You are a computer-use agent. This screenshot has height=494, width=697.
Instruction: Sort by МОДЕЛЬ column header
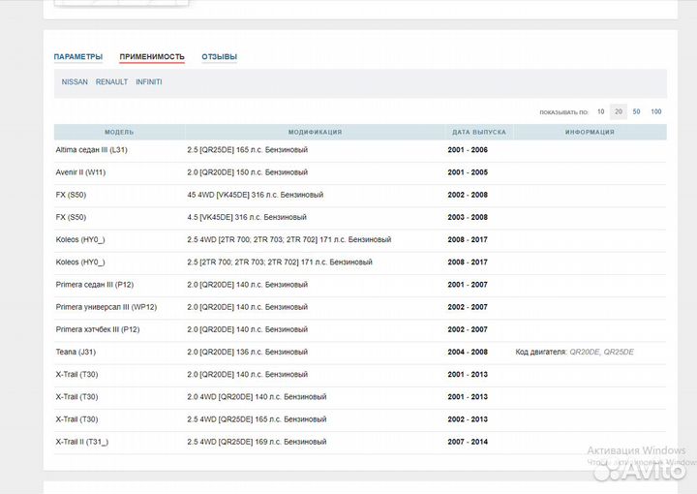(119, 132)
